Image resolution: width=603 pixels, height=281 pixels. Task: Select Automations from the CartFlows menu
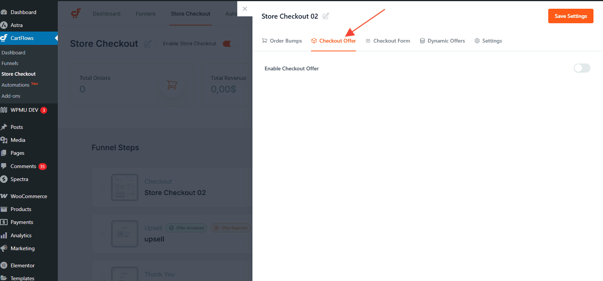coord(15,84)
